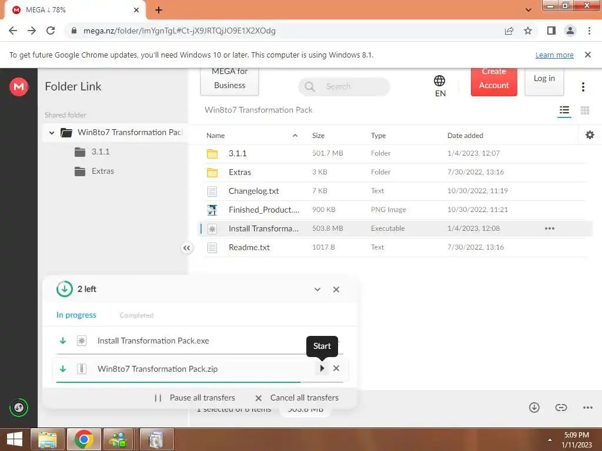Image resolution: width=602 pixels, height=451 pixels.
Task: Bookmark this tab with star icon
Action: pyautogui.click(x=528, y=31)
